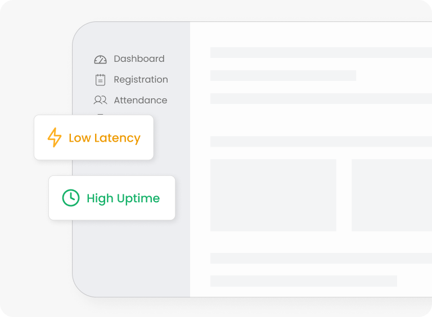The height and width of the screenshot is (317, 432).
Task: Open the Dashboard menu item
Action: click(139, 59)
